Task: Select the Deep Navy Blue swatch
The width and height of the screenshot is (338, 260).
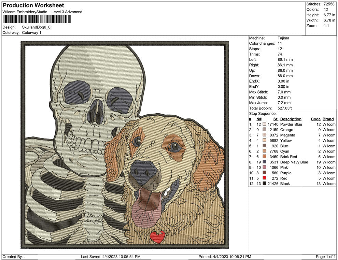Action: (264, 162)
